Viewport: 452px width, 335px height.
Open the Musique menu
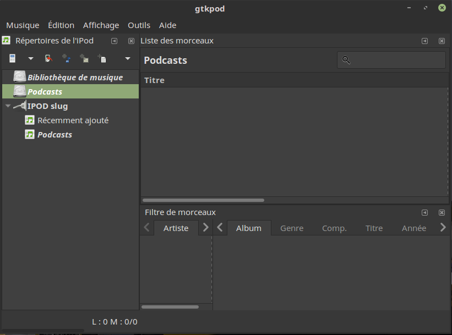tap(23, 25)
